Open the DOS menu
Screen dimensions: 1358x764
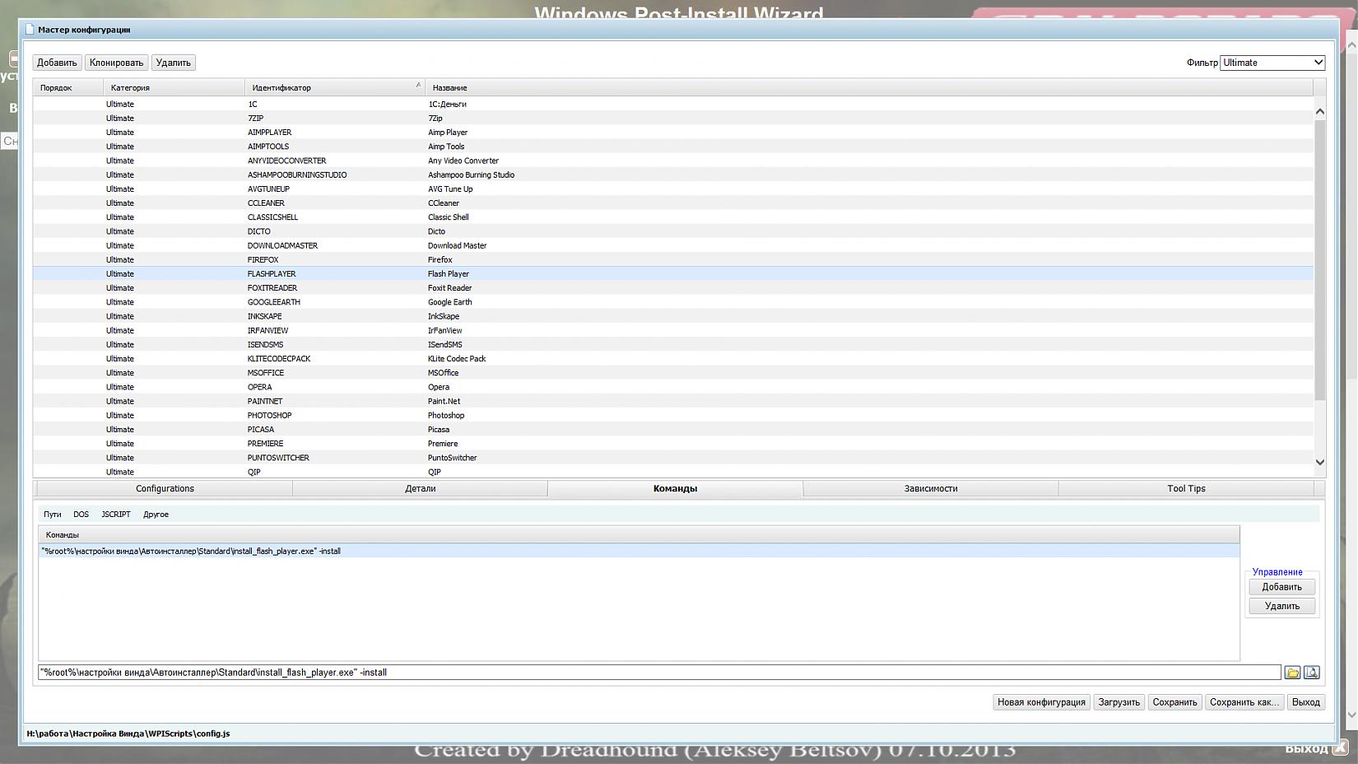81,515
